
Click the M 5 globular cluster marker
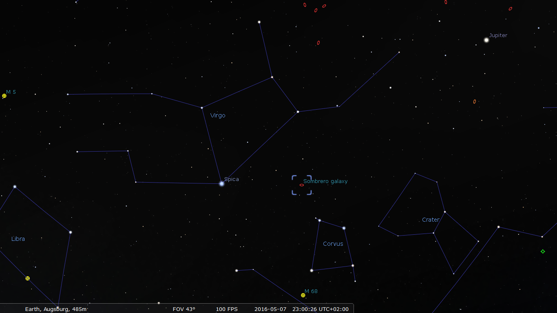coord(4,96)
